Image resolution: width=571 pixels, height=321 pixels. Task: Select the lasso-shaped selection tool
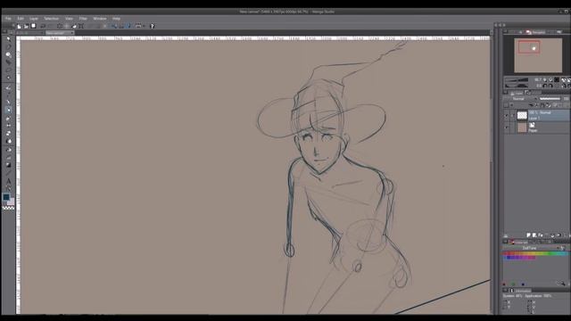[8, 70]
